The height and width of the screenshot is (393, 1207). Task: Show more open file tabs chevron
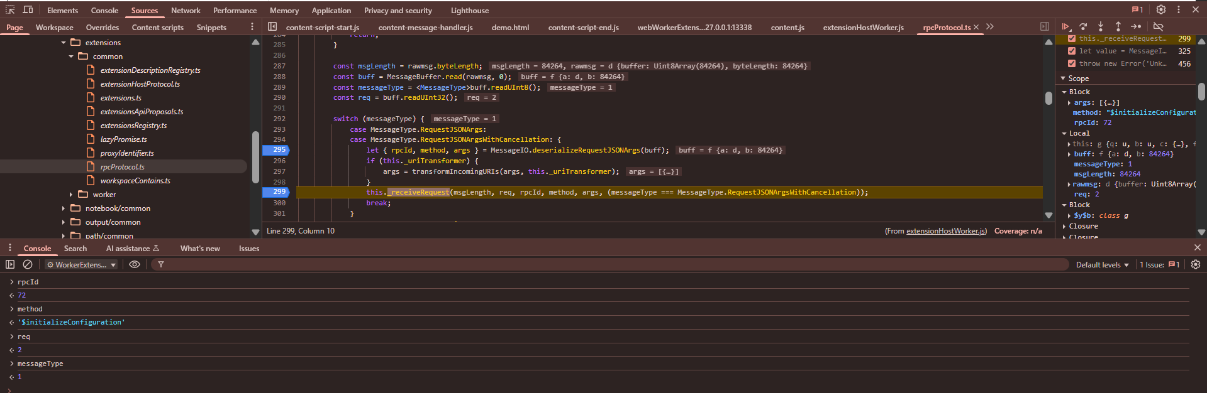pos(990,27)
